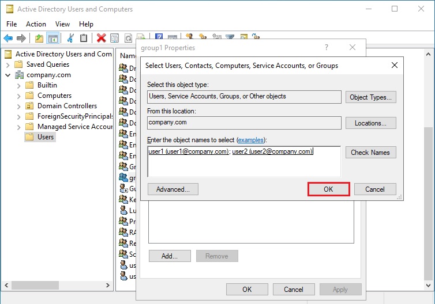This screenshot has height=304, width=435.
Task: Expand the Builtin container node
Action: [x=18, y=85]
